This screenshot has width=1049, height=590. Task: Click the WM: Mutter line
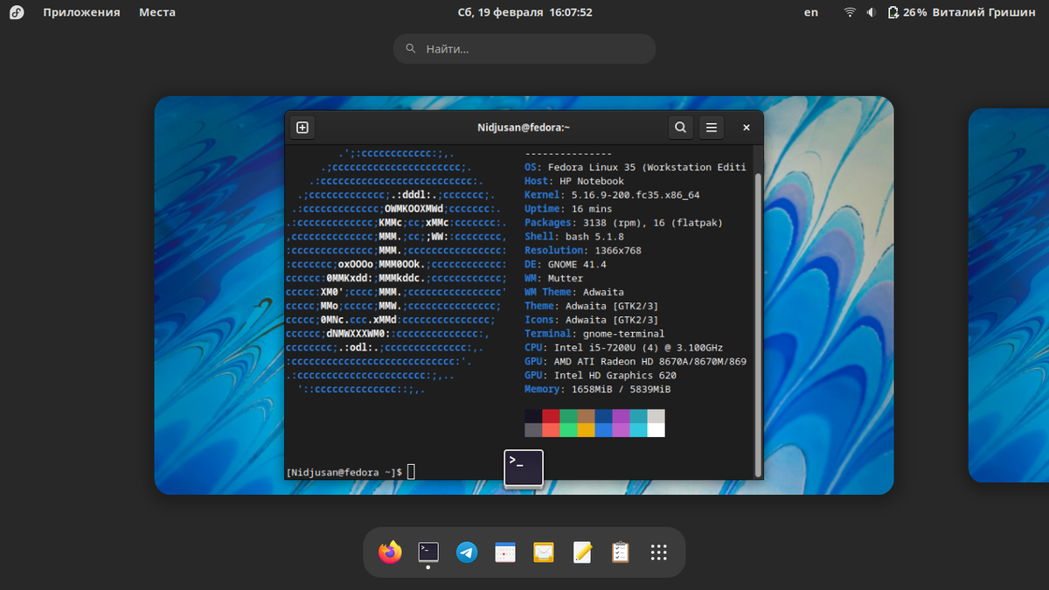coord(553,278)
